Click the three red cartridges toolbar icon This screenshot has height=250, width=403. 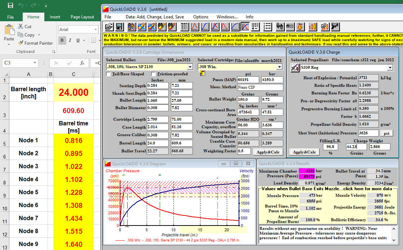312,26
